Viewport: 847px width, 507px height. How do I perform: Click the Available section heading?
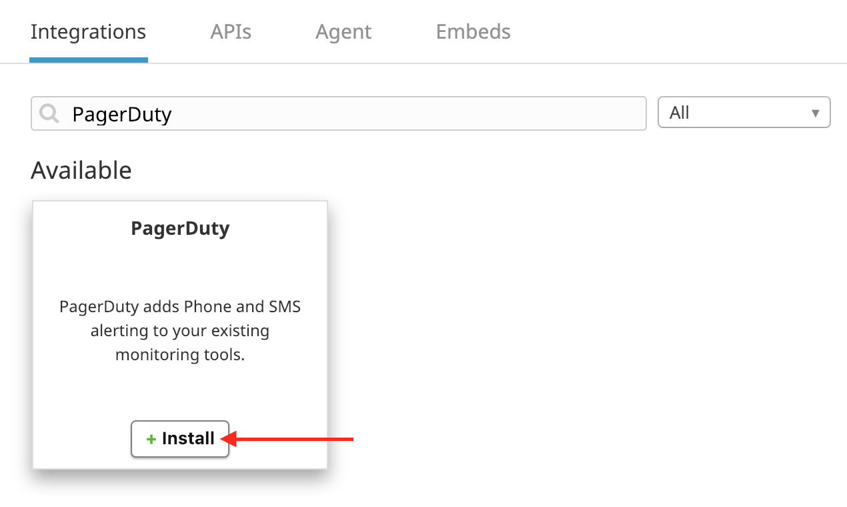pyautogui.click(x=81, y=171)
